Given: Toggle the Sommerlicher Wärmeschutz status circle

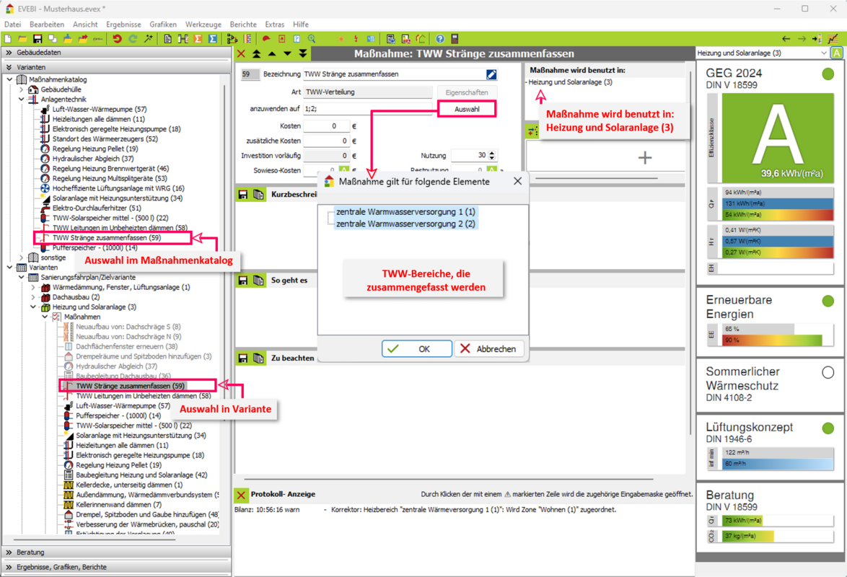Looking at the screenshot, I should click(x=828, y=373).
